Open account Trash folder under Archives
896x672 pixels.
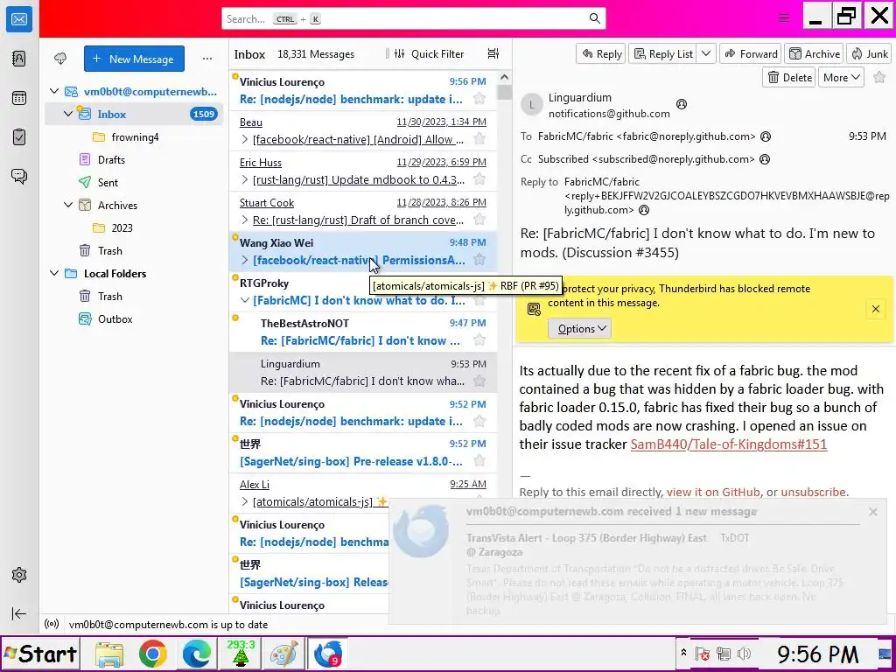(109, 250)
